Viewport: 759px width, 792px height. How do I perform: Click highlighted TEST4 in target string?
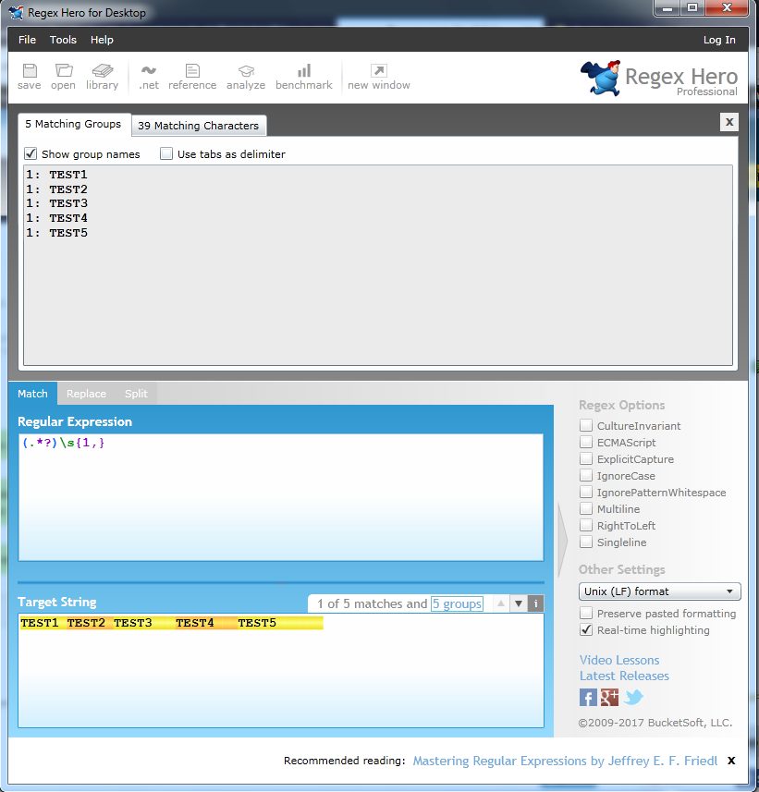(195, 623)
